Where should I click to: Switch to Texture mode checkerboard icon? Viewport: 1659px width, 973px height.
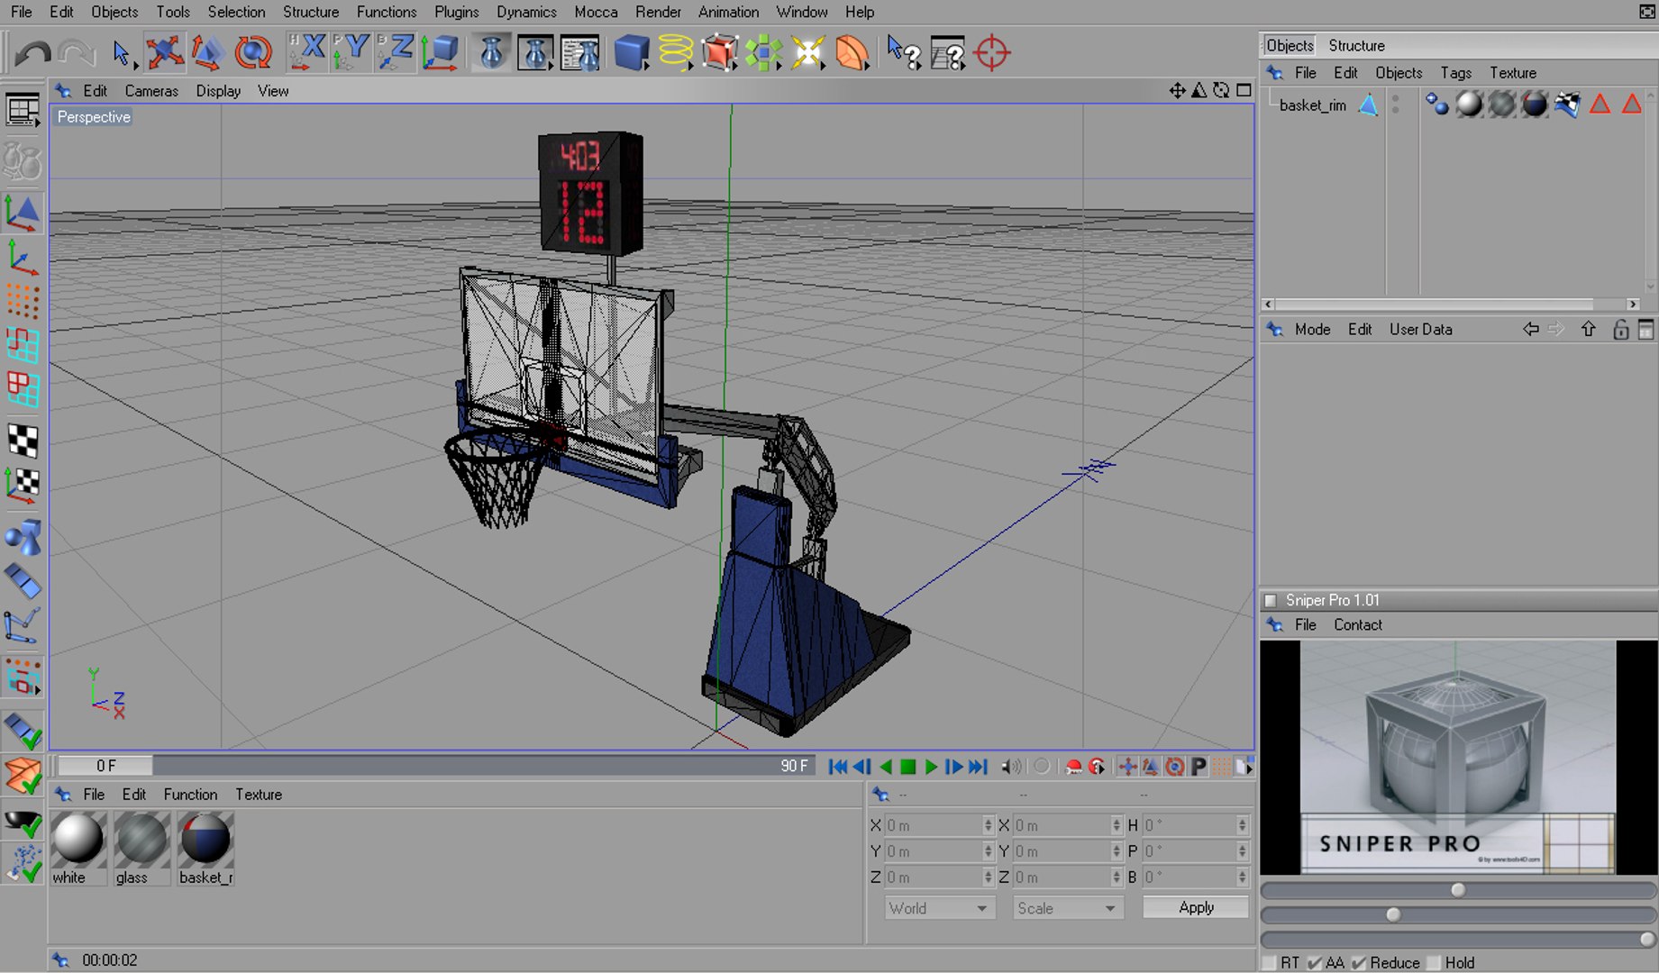(23, 441)
